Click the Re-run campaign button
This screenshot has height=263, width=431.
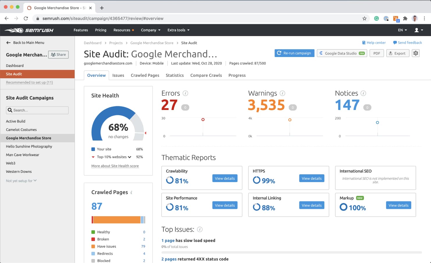tap(294, 53)
